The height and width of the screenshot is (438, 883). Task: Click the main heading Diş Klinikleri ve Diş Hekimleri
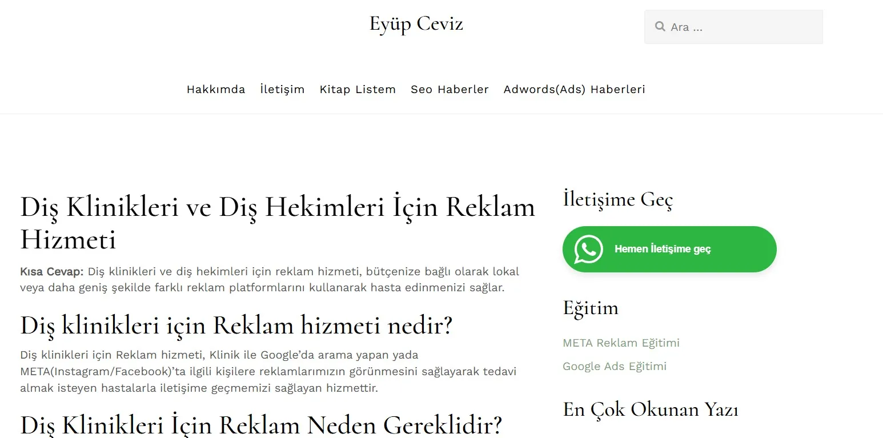click(278, 223)
